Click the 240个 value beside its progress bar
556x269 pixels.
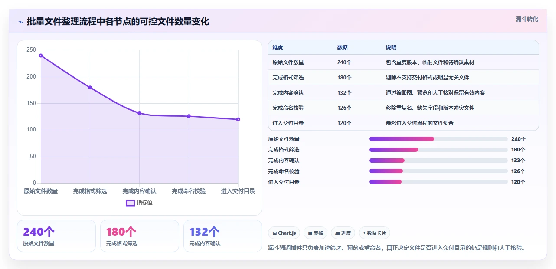[518, 139]
